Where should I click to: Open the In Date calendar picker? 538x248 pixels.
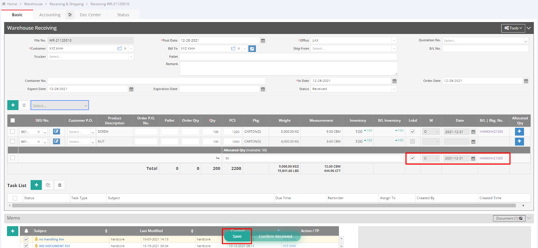click(x=394, y=81)
